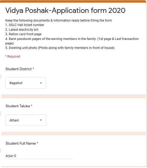
Task: Click the Vidya Poshak-Application form 2020 title
Action: pyautogui.click(x=65, y=11)
